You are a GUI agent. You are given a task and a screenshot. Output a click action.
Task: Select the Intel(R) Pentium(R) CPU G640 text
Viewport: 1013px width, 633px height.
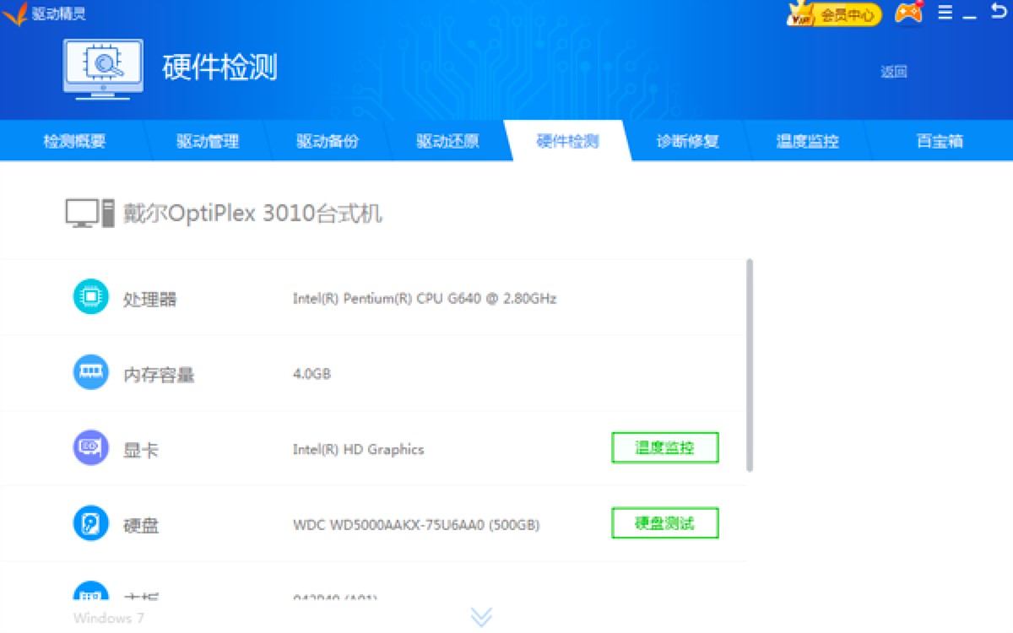click(x=425, y=299)
